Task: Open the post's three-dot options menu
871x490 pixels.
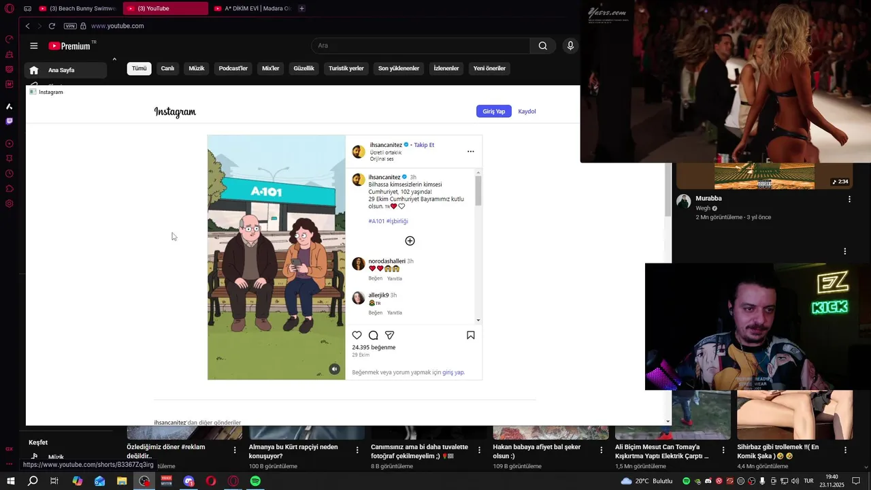Action: point(470,151)
